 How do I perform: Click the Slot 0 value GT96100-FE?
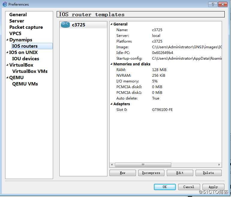tap(162, 110)
